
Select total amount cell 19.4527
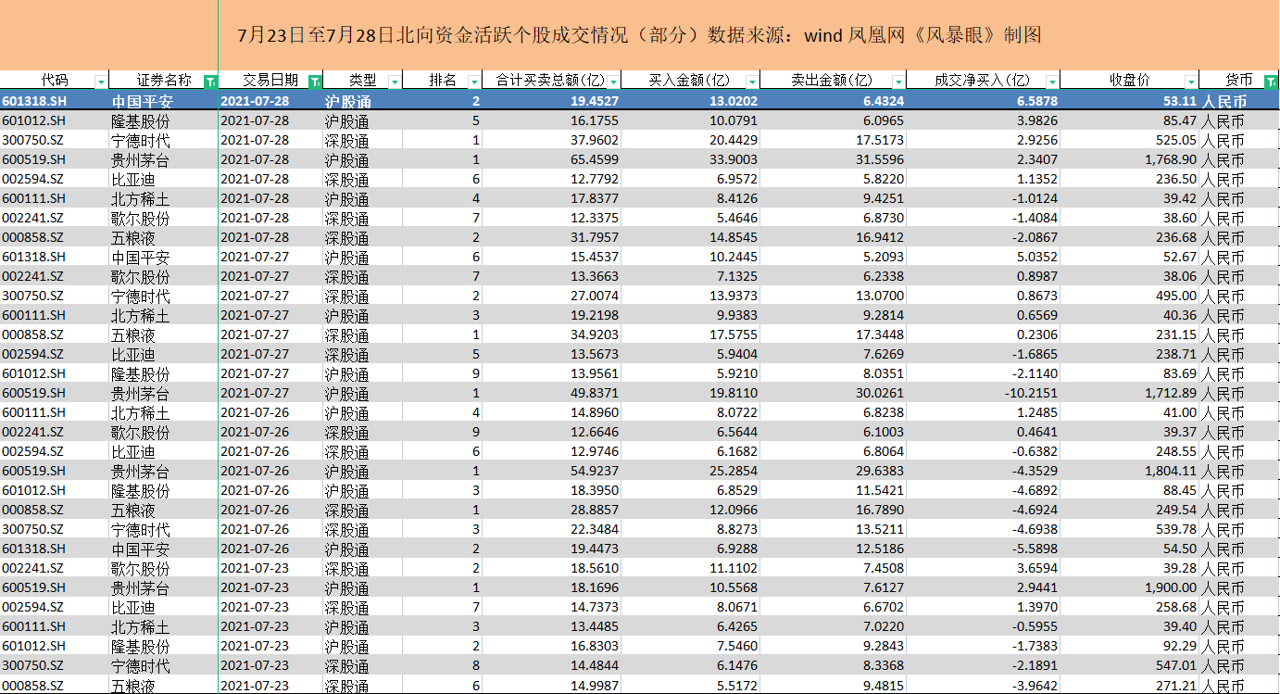(552, 101)
